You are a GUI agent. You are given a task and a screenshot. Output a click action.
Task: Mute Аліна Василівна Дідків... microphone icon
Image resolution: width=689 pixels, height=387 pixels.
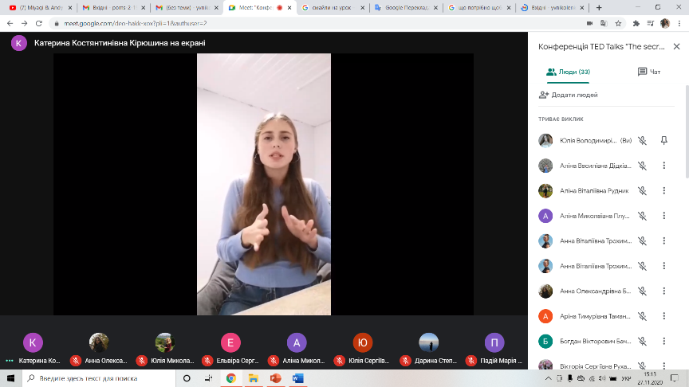click(643, 166)
